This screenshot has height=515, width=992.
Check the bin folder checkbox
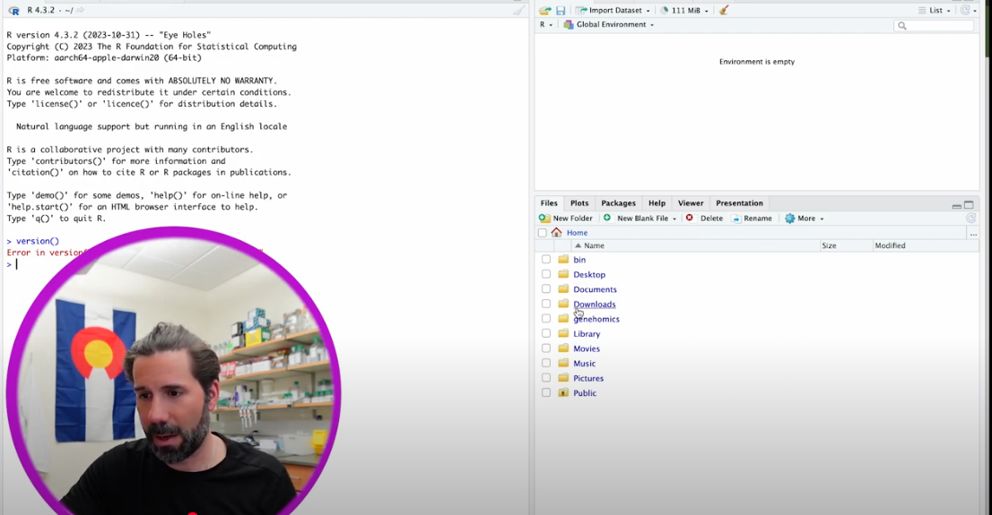(x=546, y=259)
